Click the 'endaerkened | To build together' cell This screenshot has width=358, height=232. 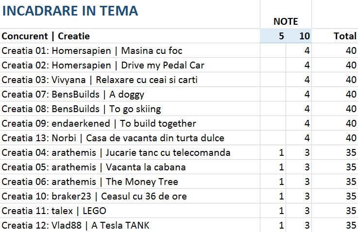(x=99, y=123)
